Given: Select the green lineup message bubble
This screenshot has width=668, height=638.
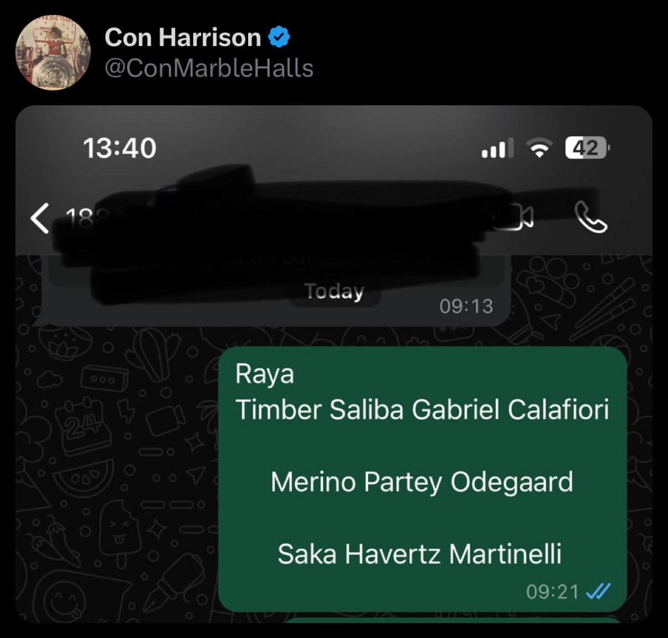Looking at the screenshot, I should 422,479.
